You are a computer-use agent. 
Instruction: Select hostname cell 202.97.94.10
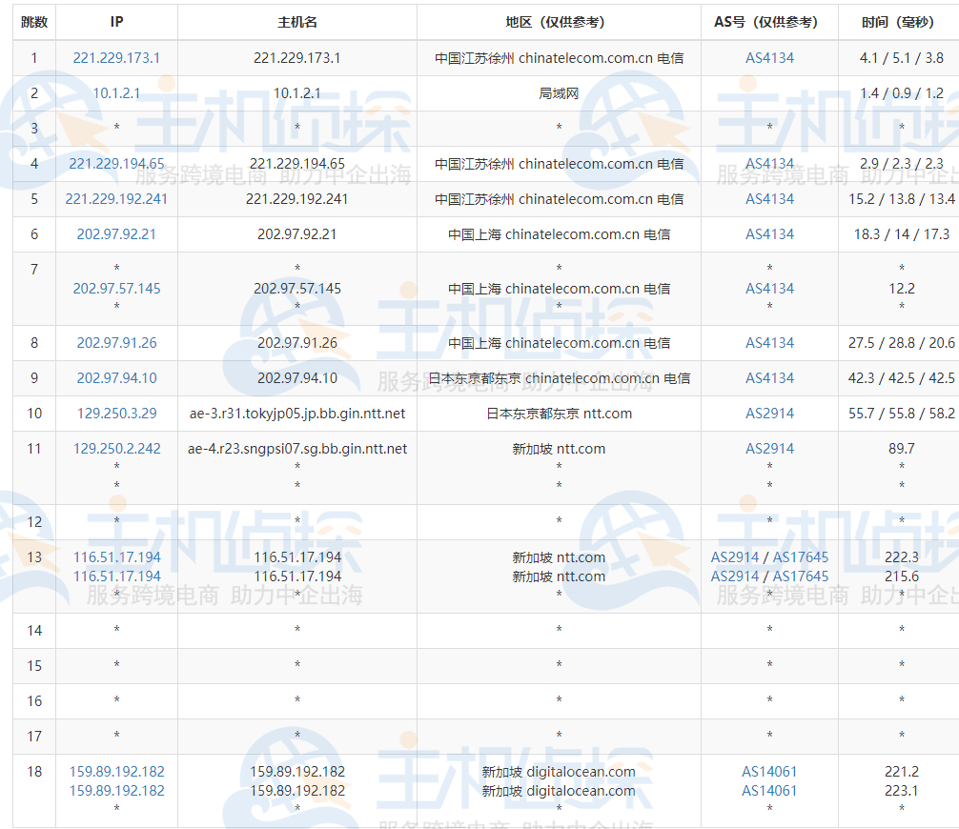pyautogui.click(x=297, y=378)
